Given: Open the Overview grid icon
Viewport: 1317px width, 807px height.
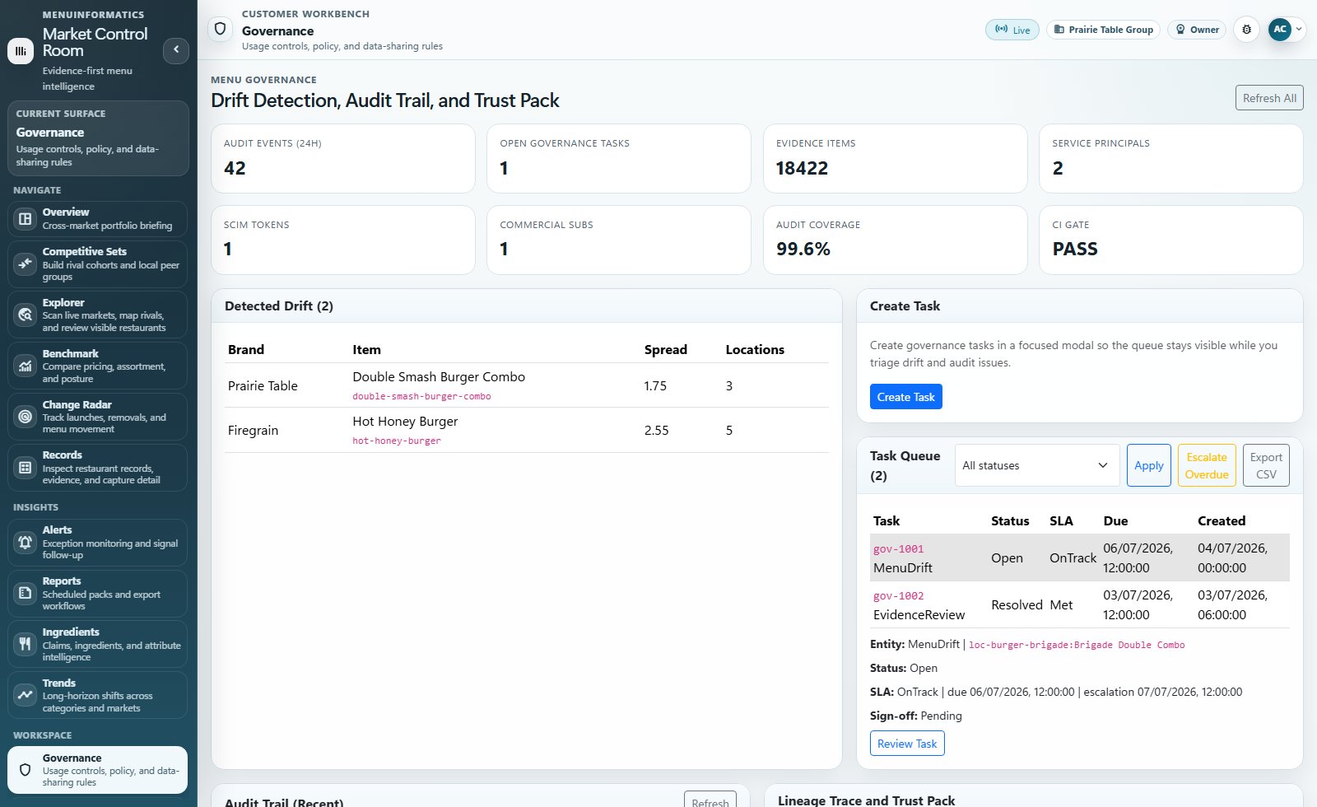Looking at the screenshot, I should tap(26, 219).
